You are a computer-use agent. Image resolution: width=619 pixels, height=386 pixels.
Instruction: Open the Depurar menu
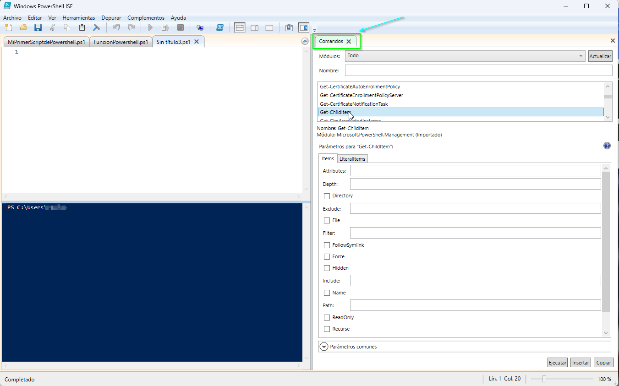coord(111,18)
